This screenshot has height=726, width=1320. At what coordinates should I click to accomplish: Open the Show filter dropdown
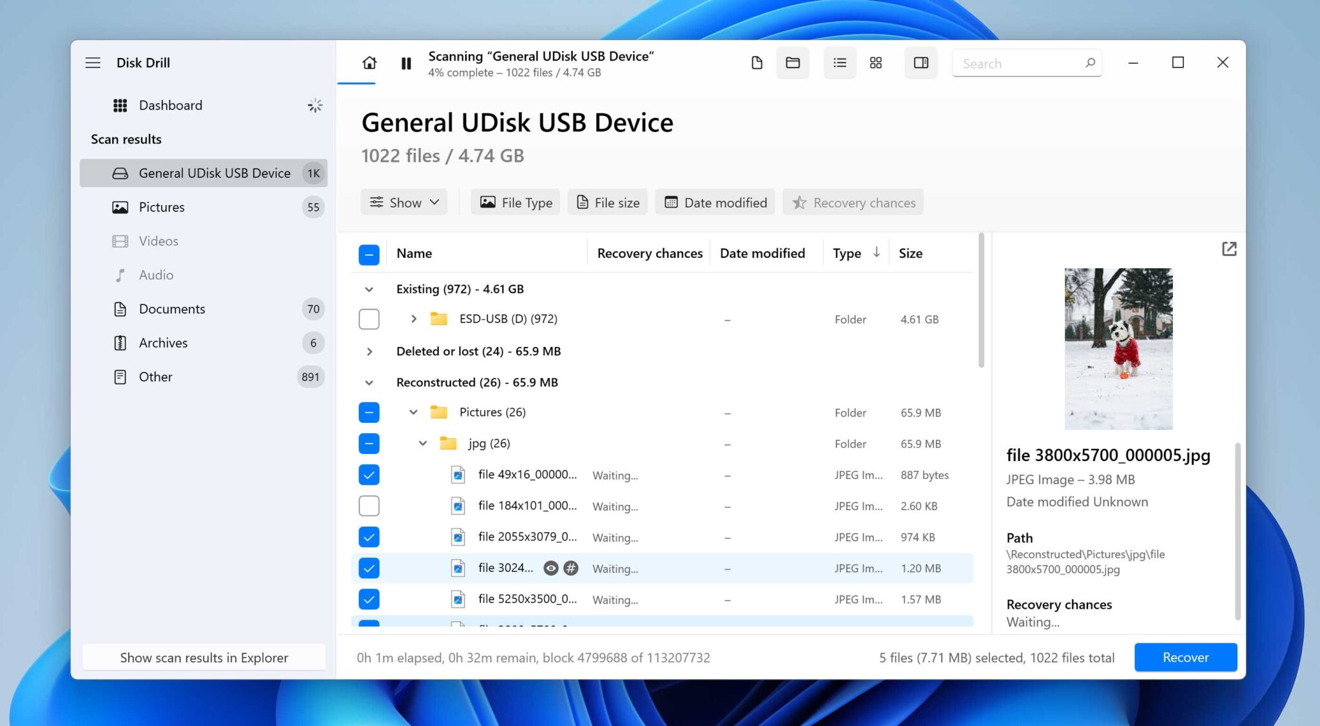403,202
